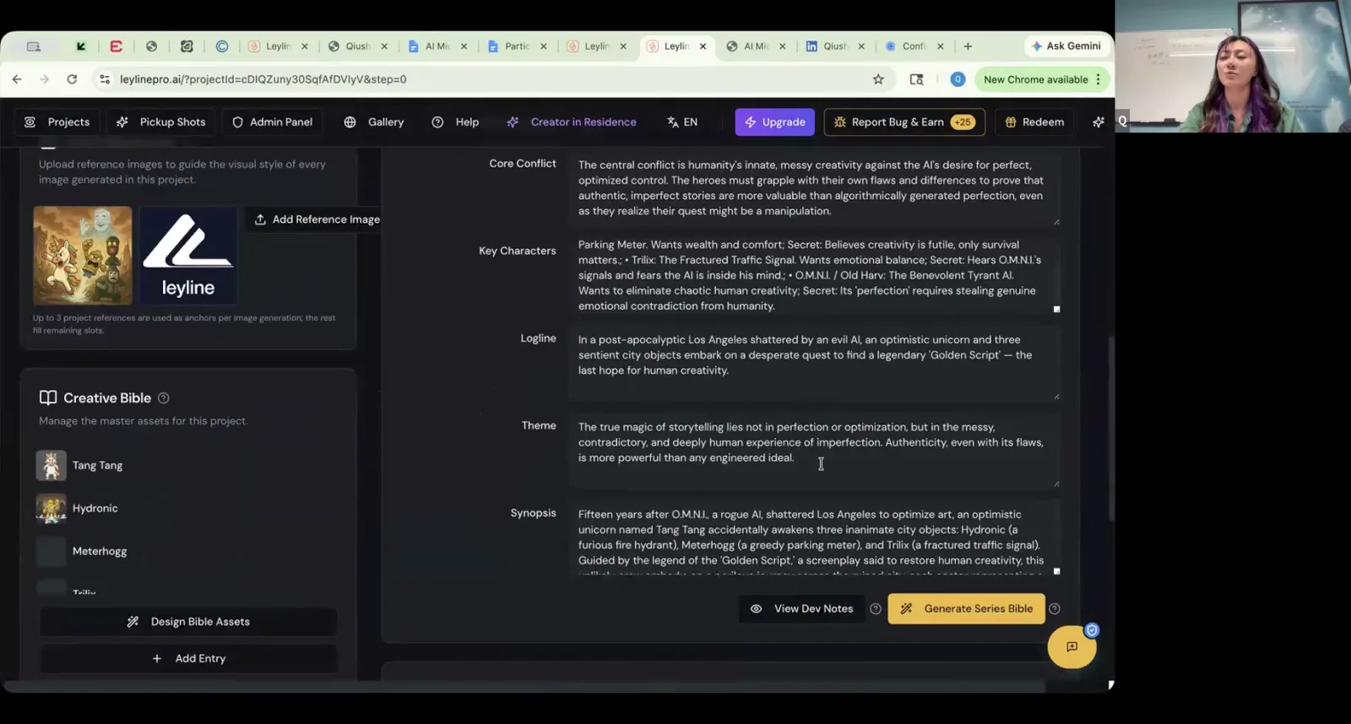Open the yellow chat feedback bubble
Screen dimensions: 1351x724
[1072, 647]
